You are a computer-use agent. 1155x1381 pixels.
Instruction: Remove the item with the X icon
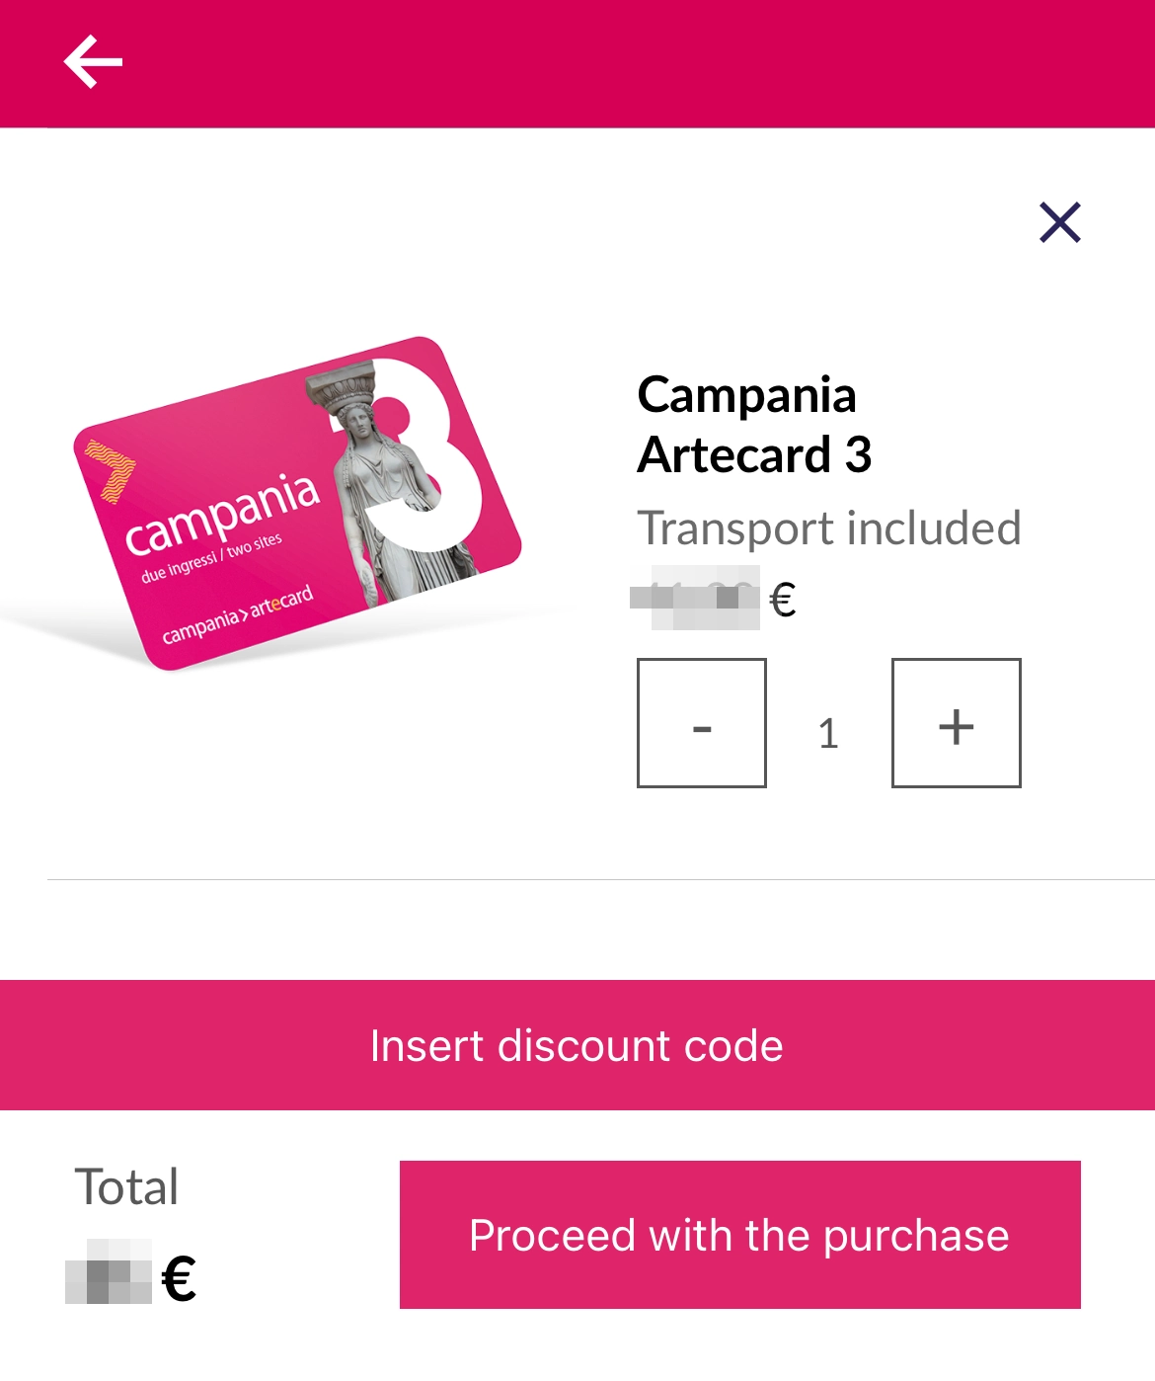click(1060, 222)
